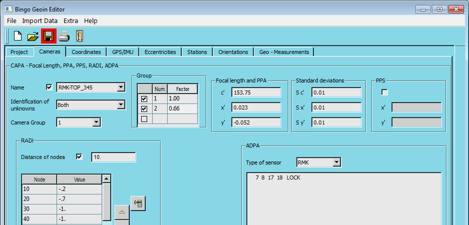Expand the Camera Group dropdown
Screen dimensions: 469x225
pyautogui.click(x=96, y=122)
